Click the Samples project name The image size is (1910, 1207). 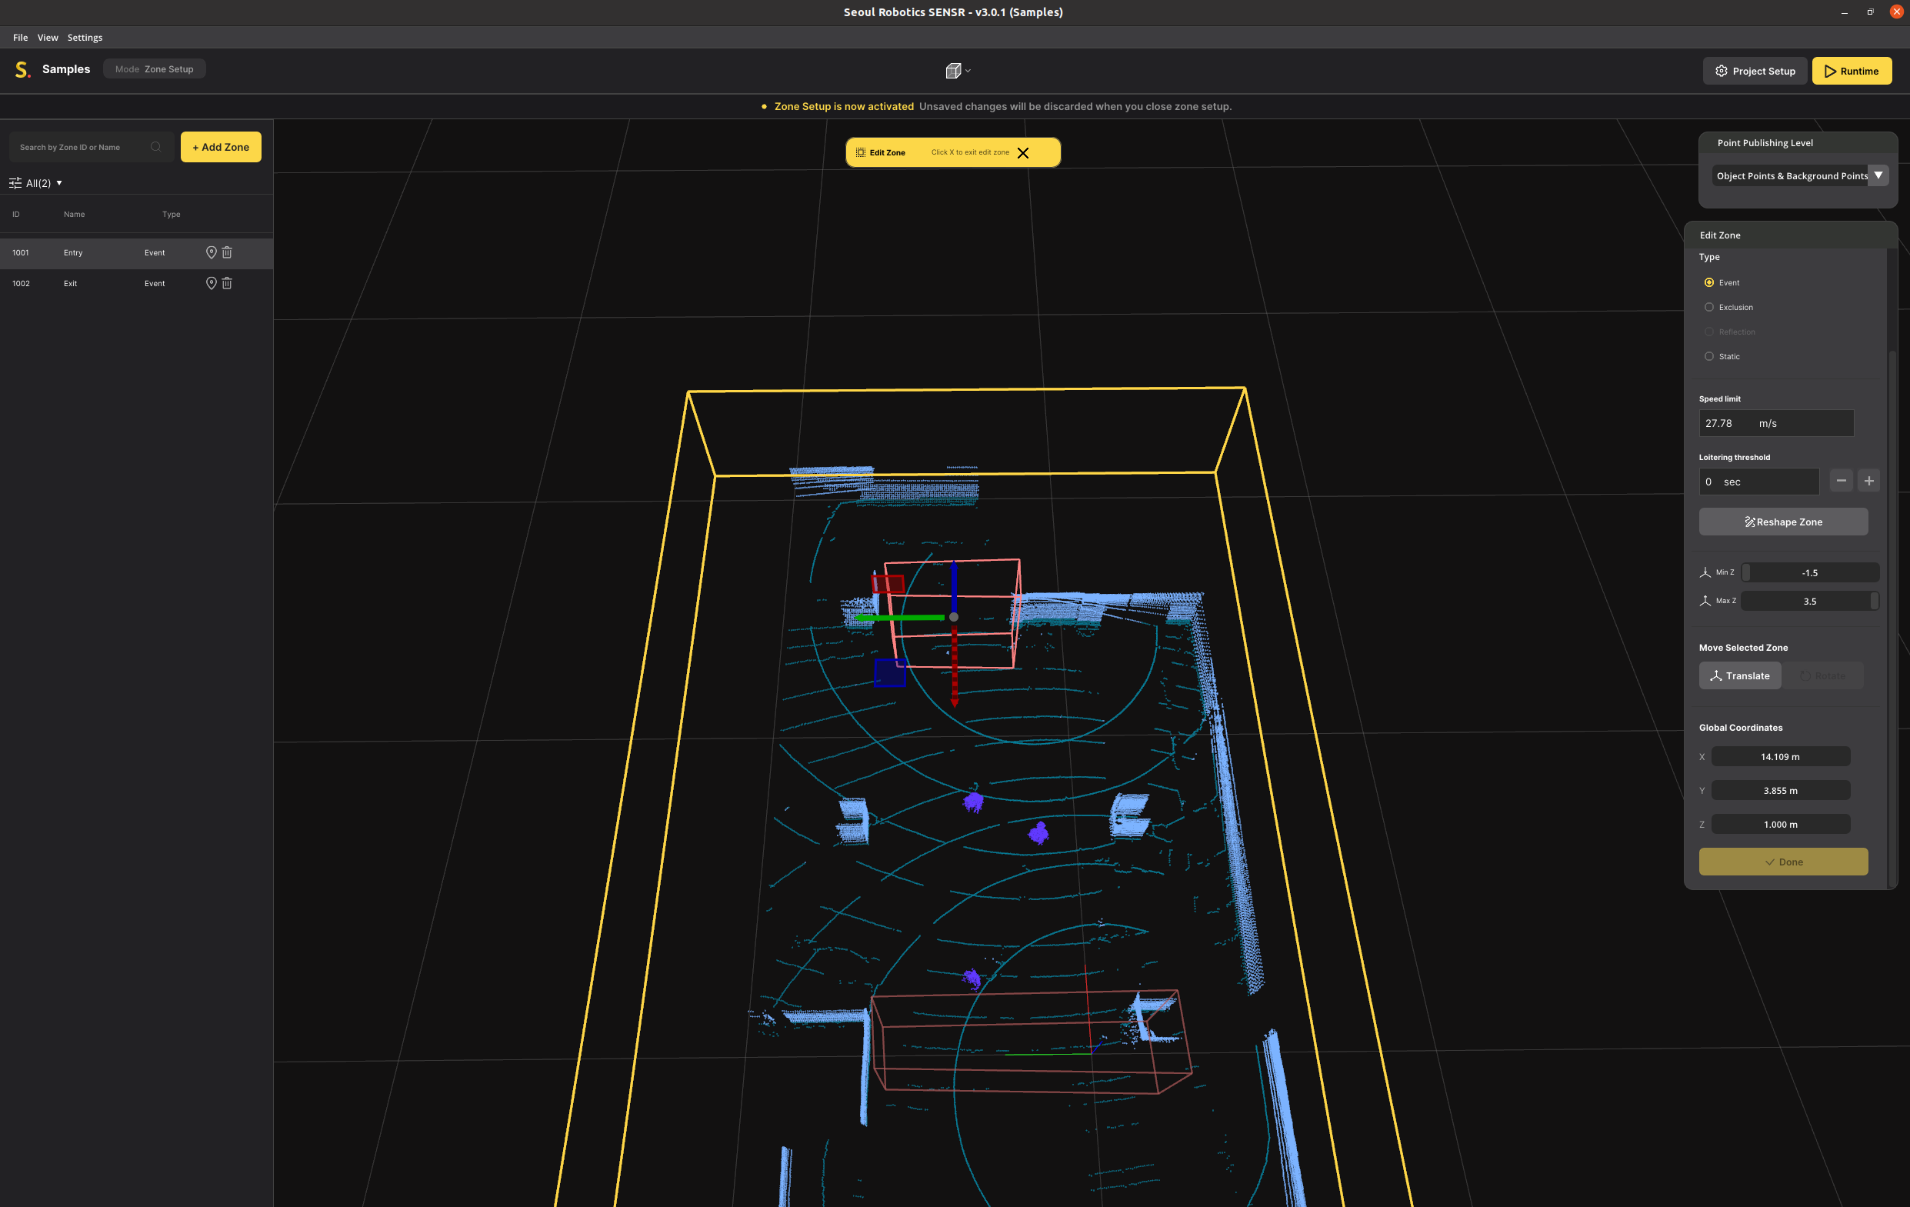click(66, 69)
